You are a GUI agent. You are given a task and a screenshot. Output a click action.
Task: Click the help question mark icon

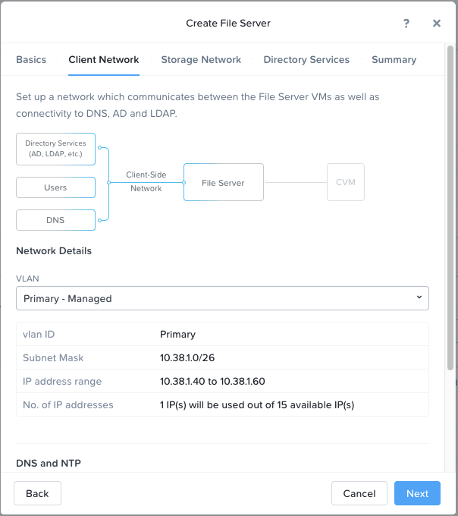click(x=406, y=24)
